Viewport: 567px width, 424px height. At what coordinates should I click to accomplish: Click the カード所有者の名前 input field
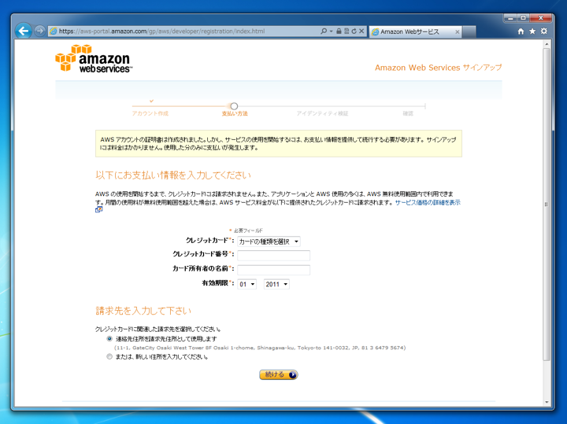[x=274, y=270]
